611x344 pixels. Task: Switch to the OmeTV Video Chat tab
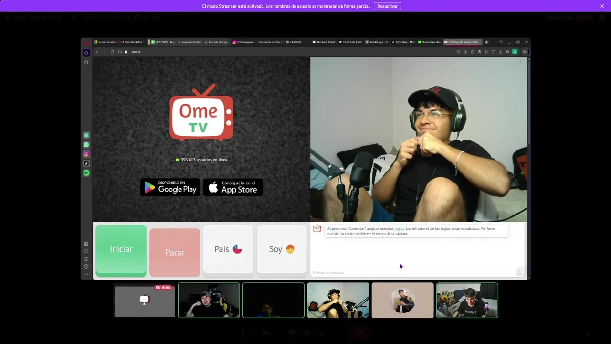coord(463,42)
